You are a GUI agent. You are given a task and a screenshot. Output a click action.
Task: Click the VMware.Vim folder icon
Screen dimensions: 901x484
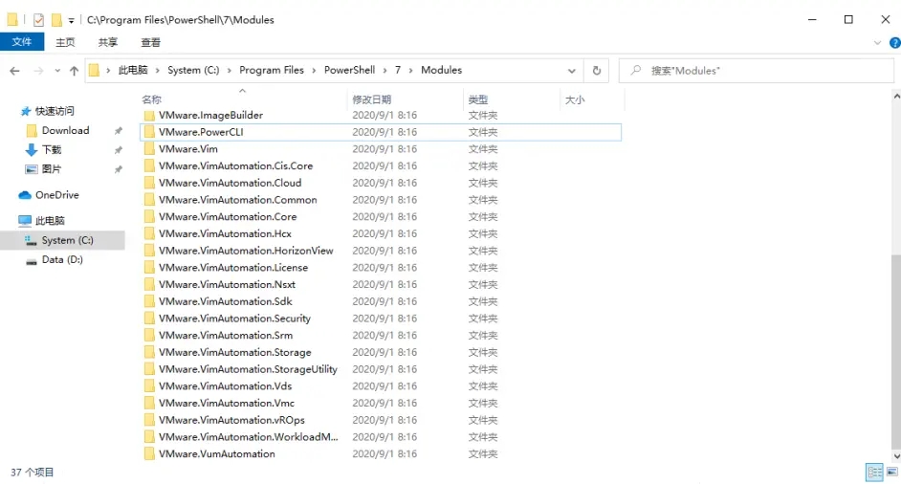tap(149, 149)
